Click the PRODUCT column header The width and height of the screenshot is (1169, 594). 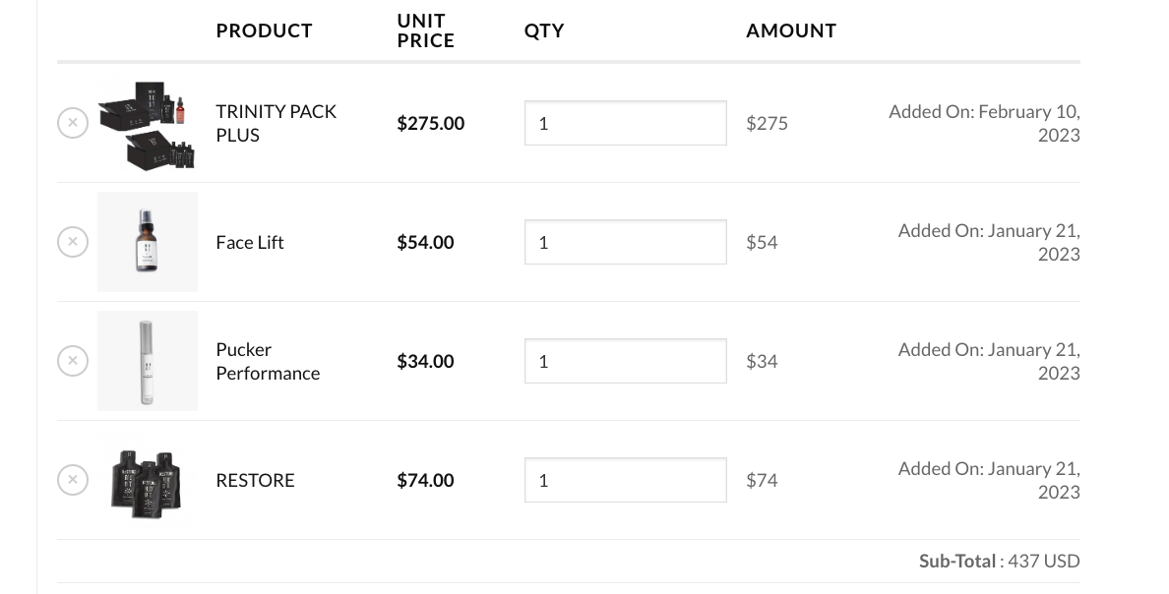pos(264,30)
